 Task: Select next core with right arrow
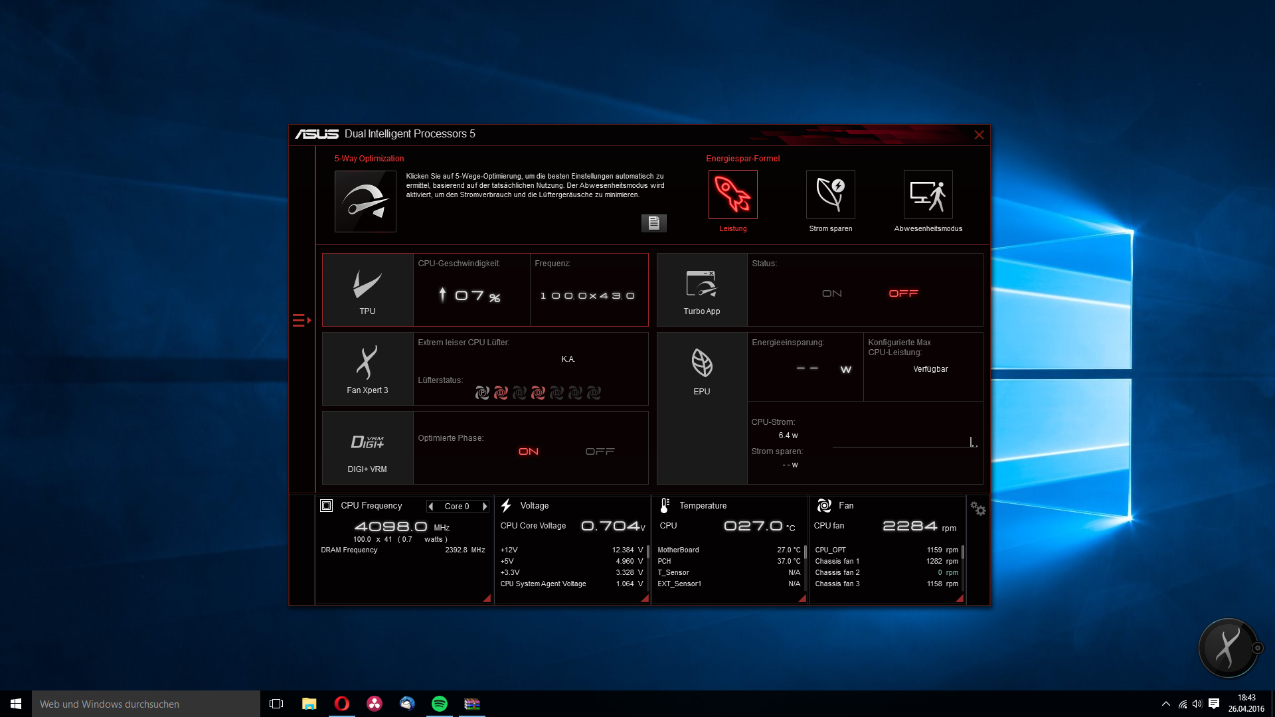coord(485,507)
